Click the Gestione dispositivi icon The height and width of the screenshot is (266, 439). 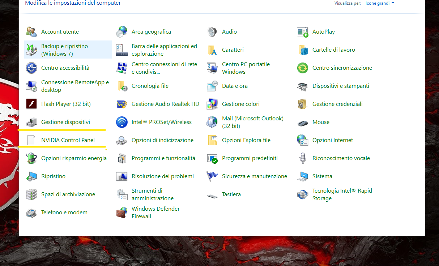point(31,122)
